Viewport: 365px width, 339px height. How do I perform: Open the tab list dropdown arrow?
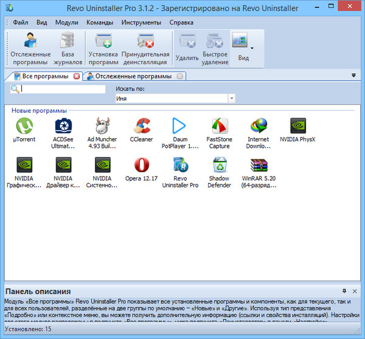tap(353, 75)
